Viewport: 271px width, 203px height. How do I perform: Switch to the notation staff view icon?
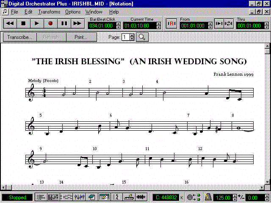click(x=53, y=198)
